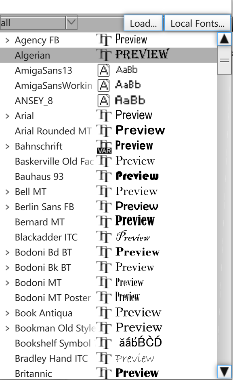Click the Blackadder ITC preview sample
Viewport: 233px width, 380px height.
click(133, 236)
